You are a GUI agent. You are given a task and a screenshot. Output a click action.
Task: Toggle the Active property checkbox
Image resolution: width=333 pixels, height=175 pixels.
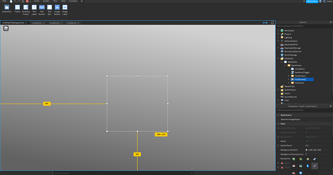tap(306, 141)
